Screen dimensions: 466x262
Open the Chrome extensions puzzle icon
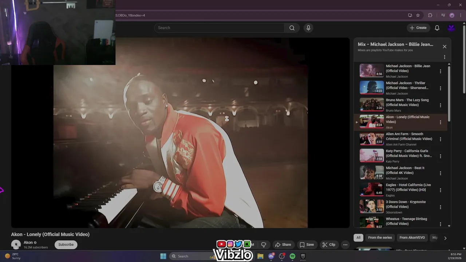[x=430, y=15]
